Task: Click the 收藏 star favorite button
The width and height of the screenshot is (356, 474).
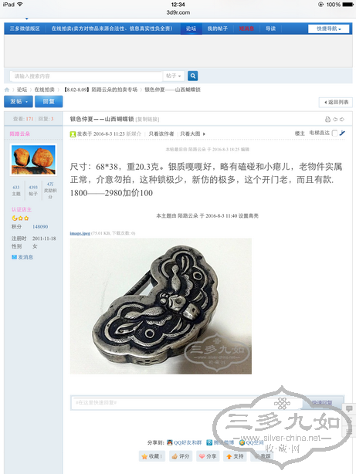Action: pyautogui.click(x=152, y=456)
